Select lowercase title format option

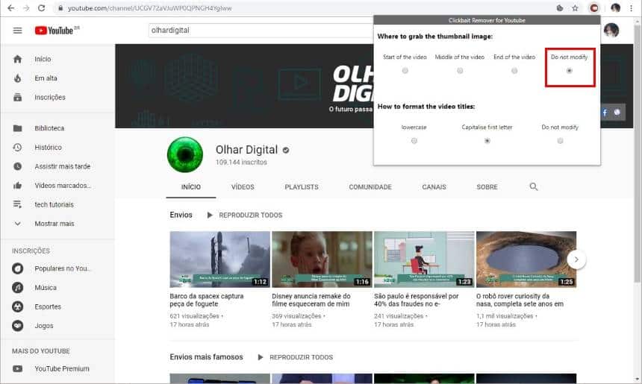414,141
